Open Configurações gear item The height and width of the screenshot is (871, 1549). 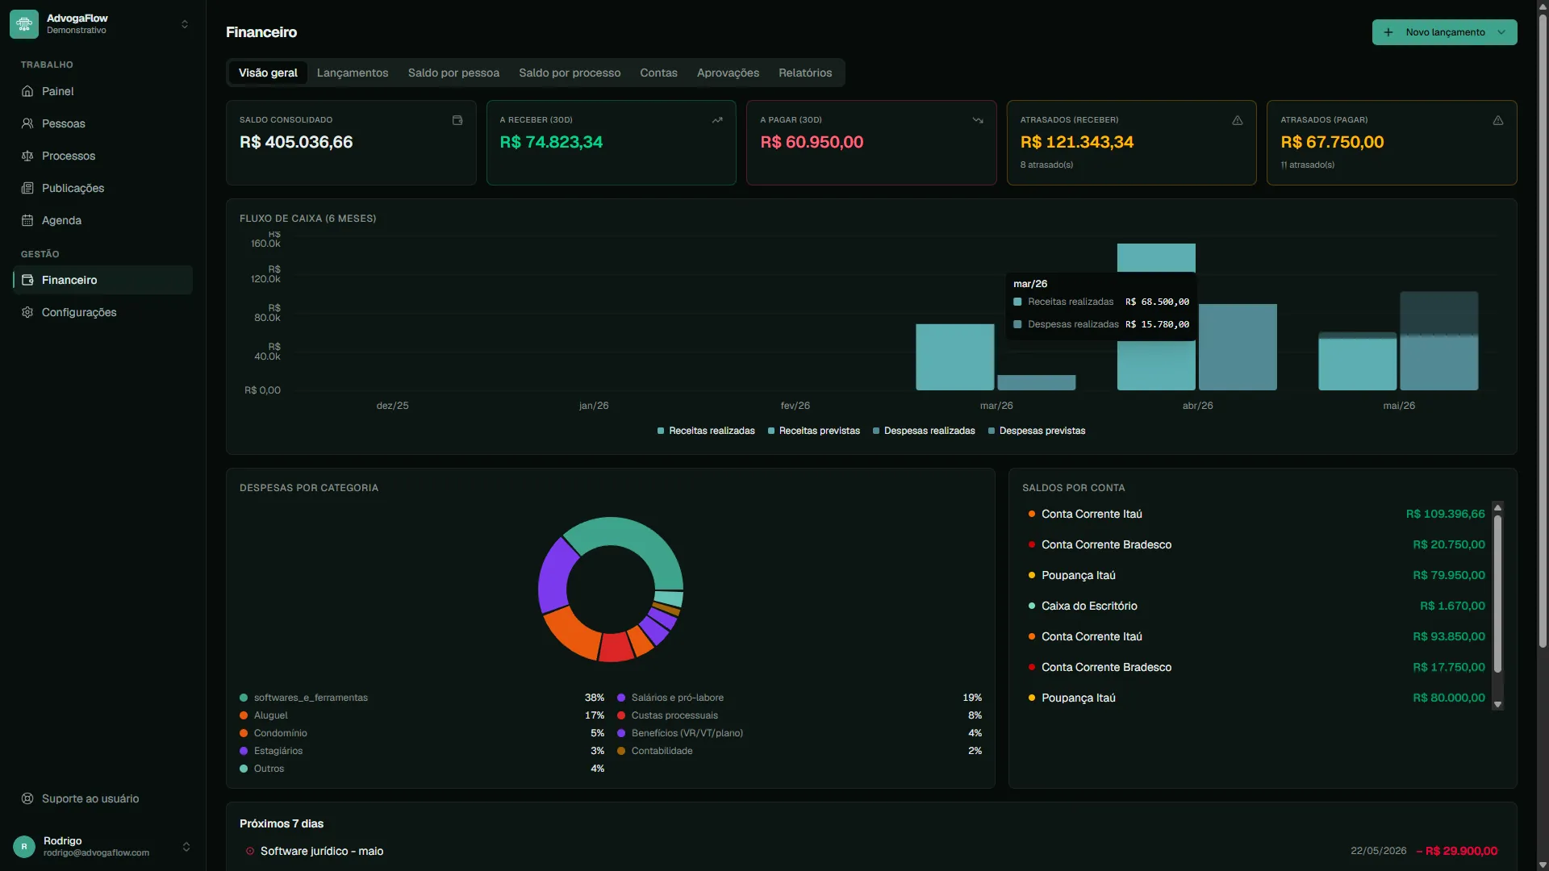click(102, 312)
